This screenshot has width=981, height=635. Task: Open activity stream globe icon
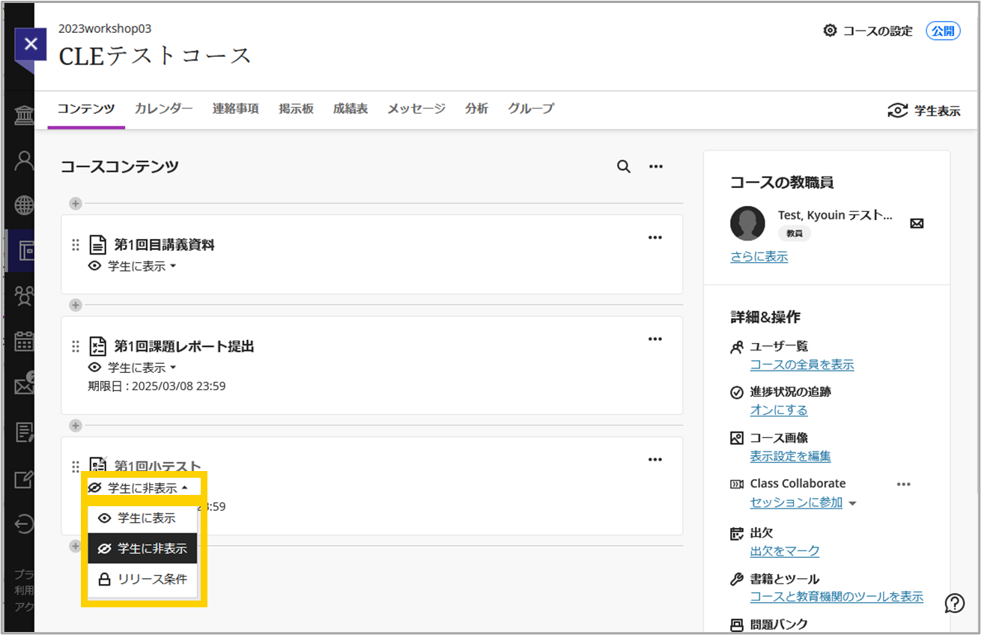coord(24,205)
